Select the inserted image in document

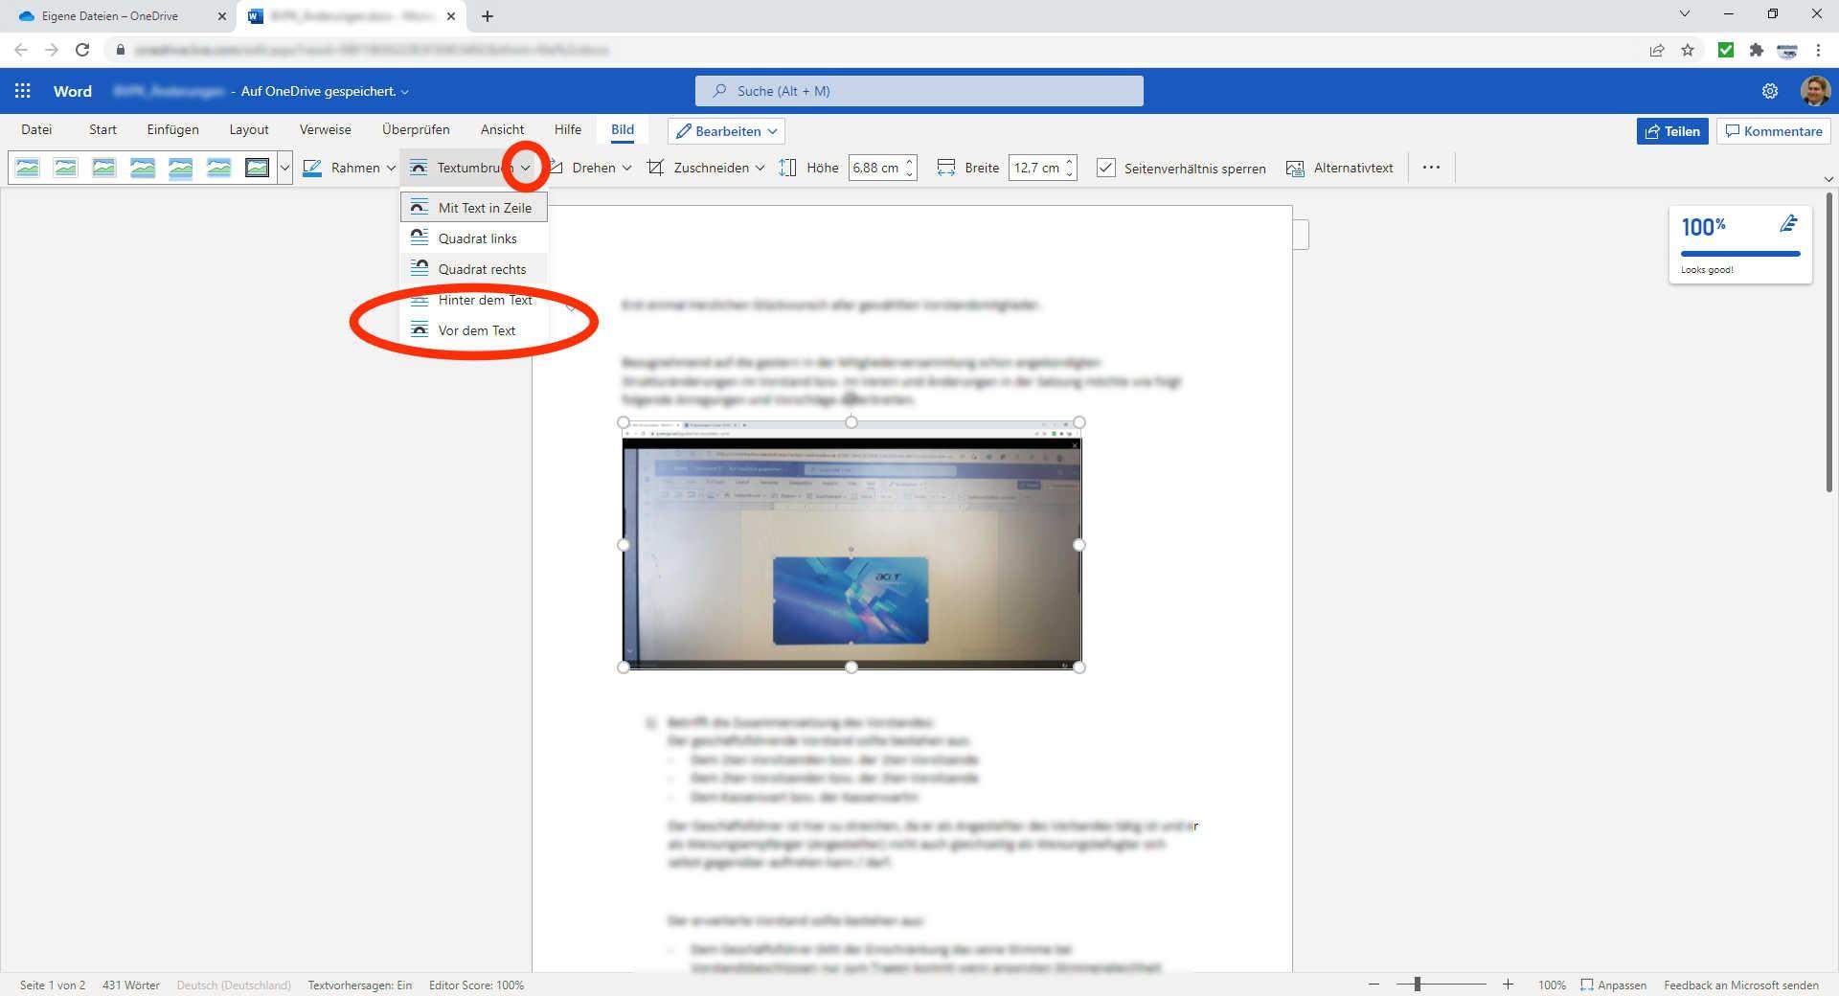click(x=851, y=545)
